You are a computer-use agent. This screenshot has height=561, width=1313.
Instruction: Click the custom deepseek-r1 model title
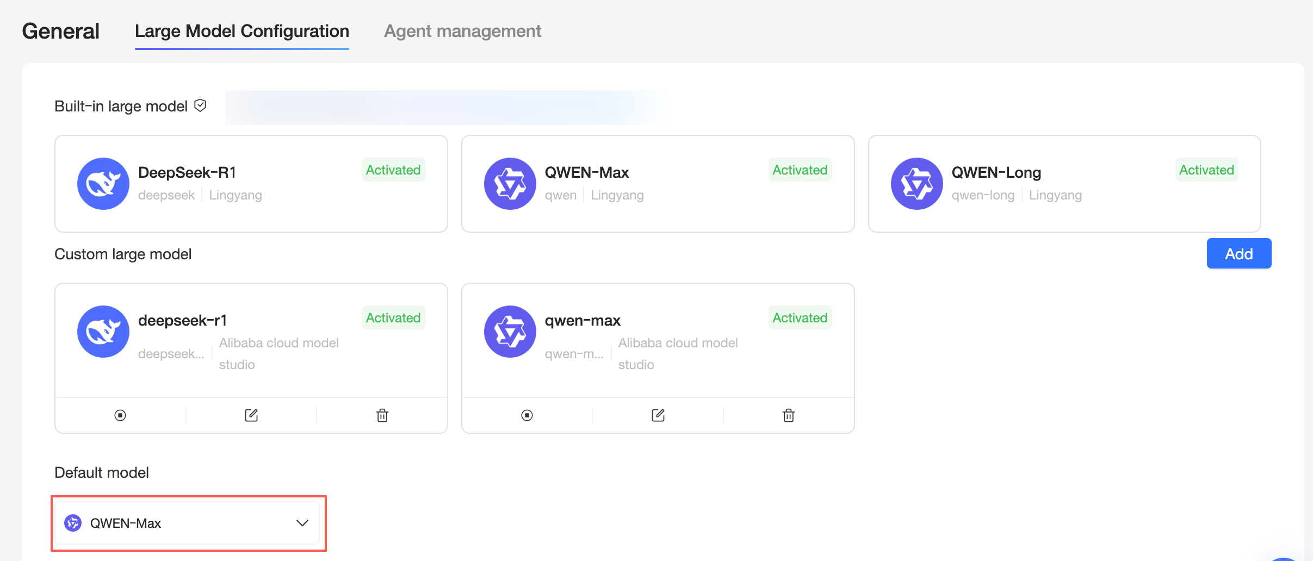182,320
